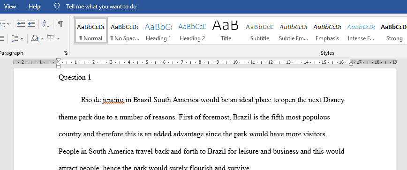Click the word 'advantage' in the paragraph
The image size is (407, 170).
coord(188,134)
